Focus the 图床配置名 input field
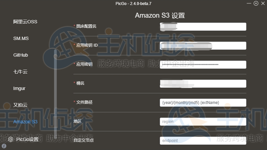267x150 pixels. (203, 27)
